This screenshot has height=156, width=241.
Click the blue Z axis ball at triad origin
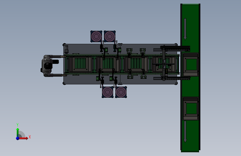tap(18, 138)
